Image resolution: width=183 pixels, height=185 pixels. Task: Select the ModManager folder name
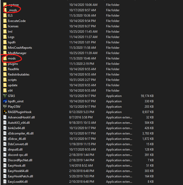(17, 53)
